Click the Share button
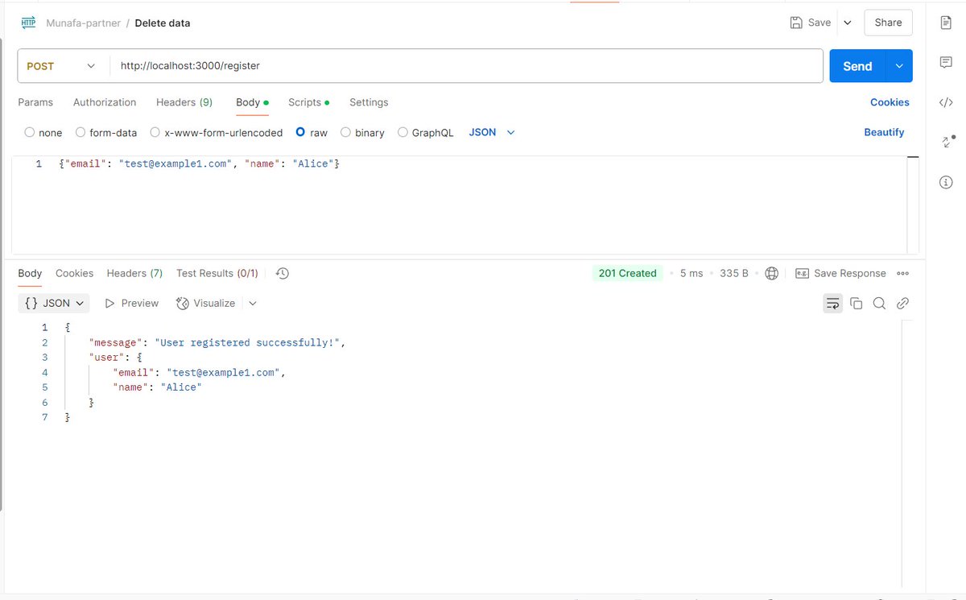Image resolution: width=966 pixels, height=600 pixels. (889, 23)
